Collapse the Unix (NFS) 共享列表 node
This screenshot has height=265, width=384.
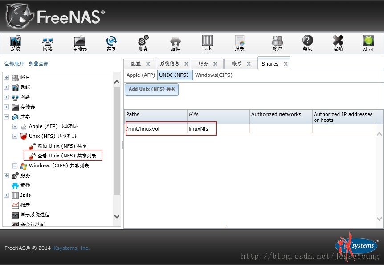(x=15, y=137)
